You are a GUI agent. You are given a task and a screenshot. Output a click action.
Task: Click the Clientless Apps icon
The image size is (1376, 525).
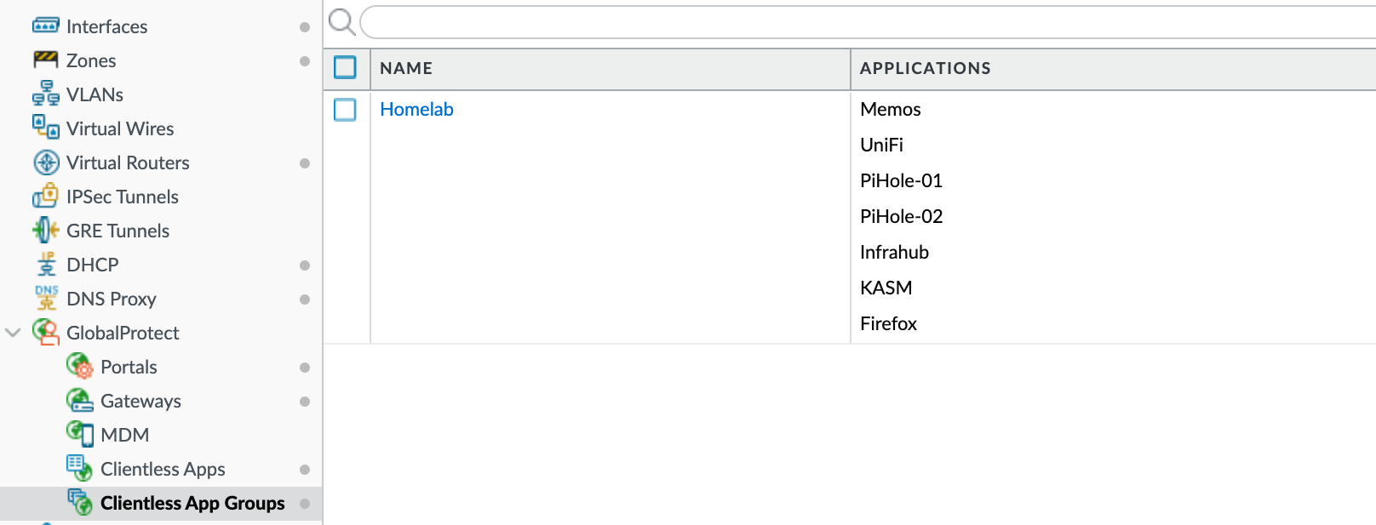80,468
